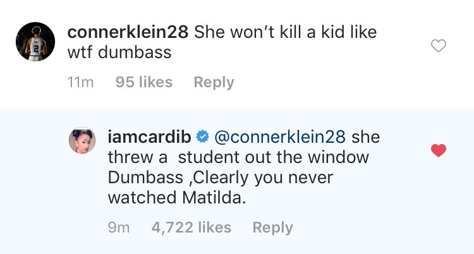Like connerklein28's comment with the heart outline
This screenshot has width=474, height=254.
pos(438,45)
